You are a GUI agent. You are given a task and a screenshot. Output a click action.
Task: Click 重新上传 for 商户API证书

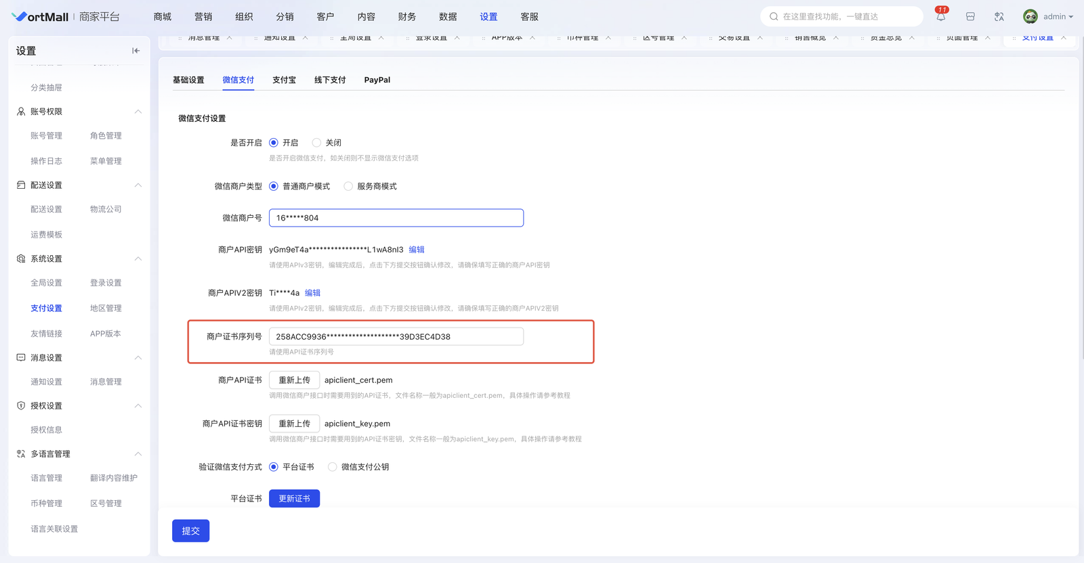click(x=294, y=380)
